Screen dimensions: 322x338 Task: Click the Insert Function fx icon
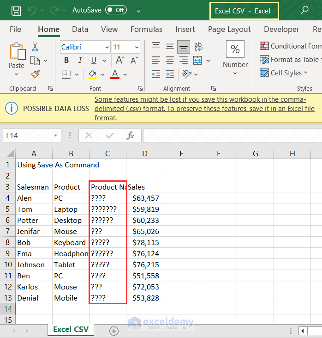click(x=130, y=135)
